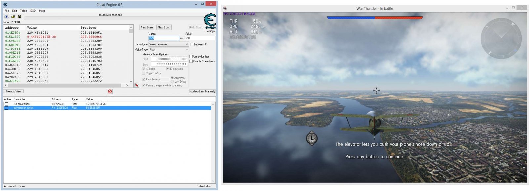Click the Cheat Engine logo above Settings
The height and width of the screenshot is (191, 529).
click(210, 21)
